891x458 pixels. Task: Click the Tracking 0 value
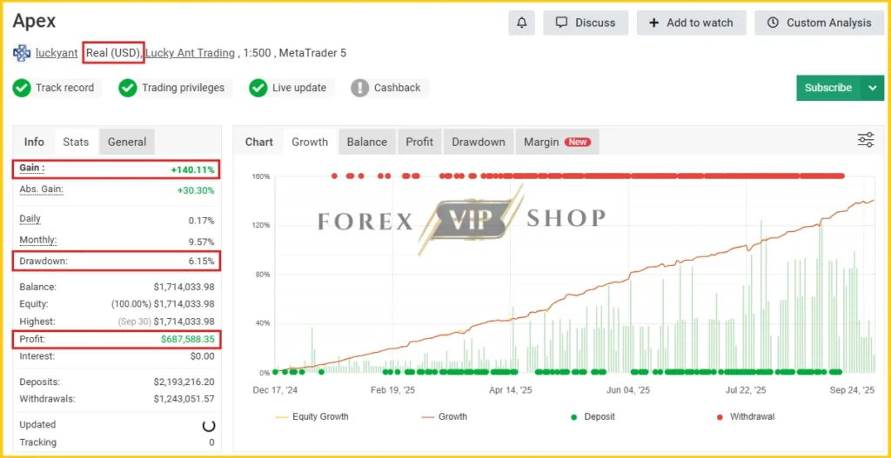coord(211,442)
